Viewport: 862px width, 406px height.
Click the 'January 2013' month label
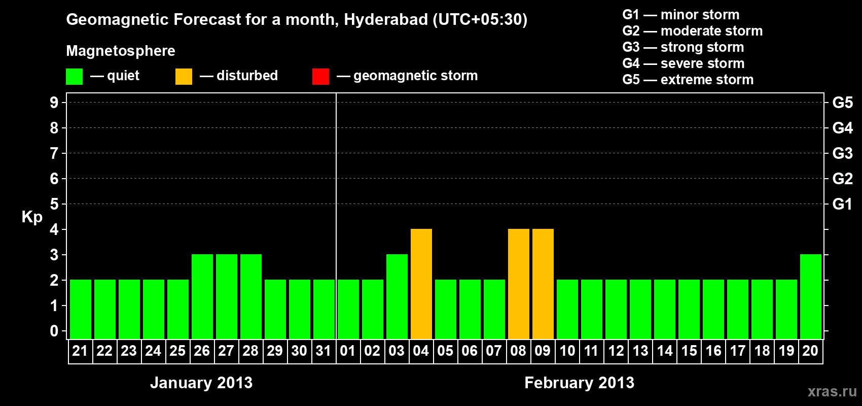tap(201, 383)
